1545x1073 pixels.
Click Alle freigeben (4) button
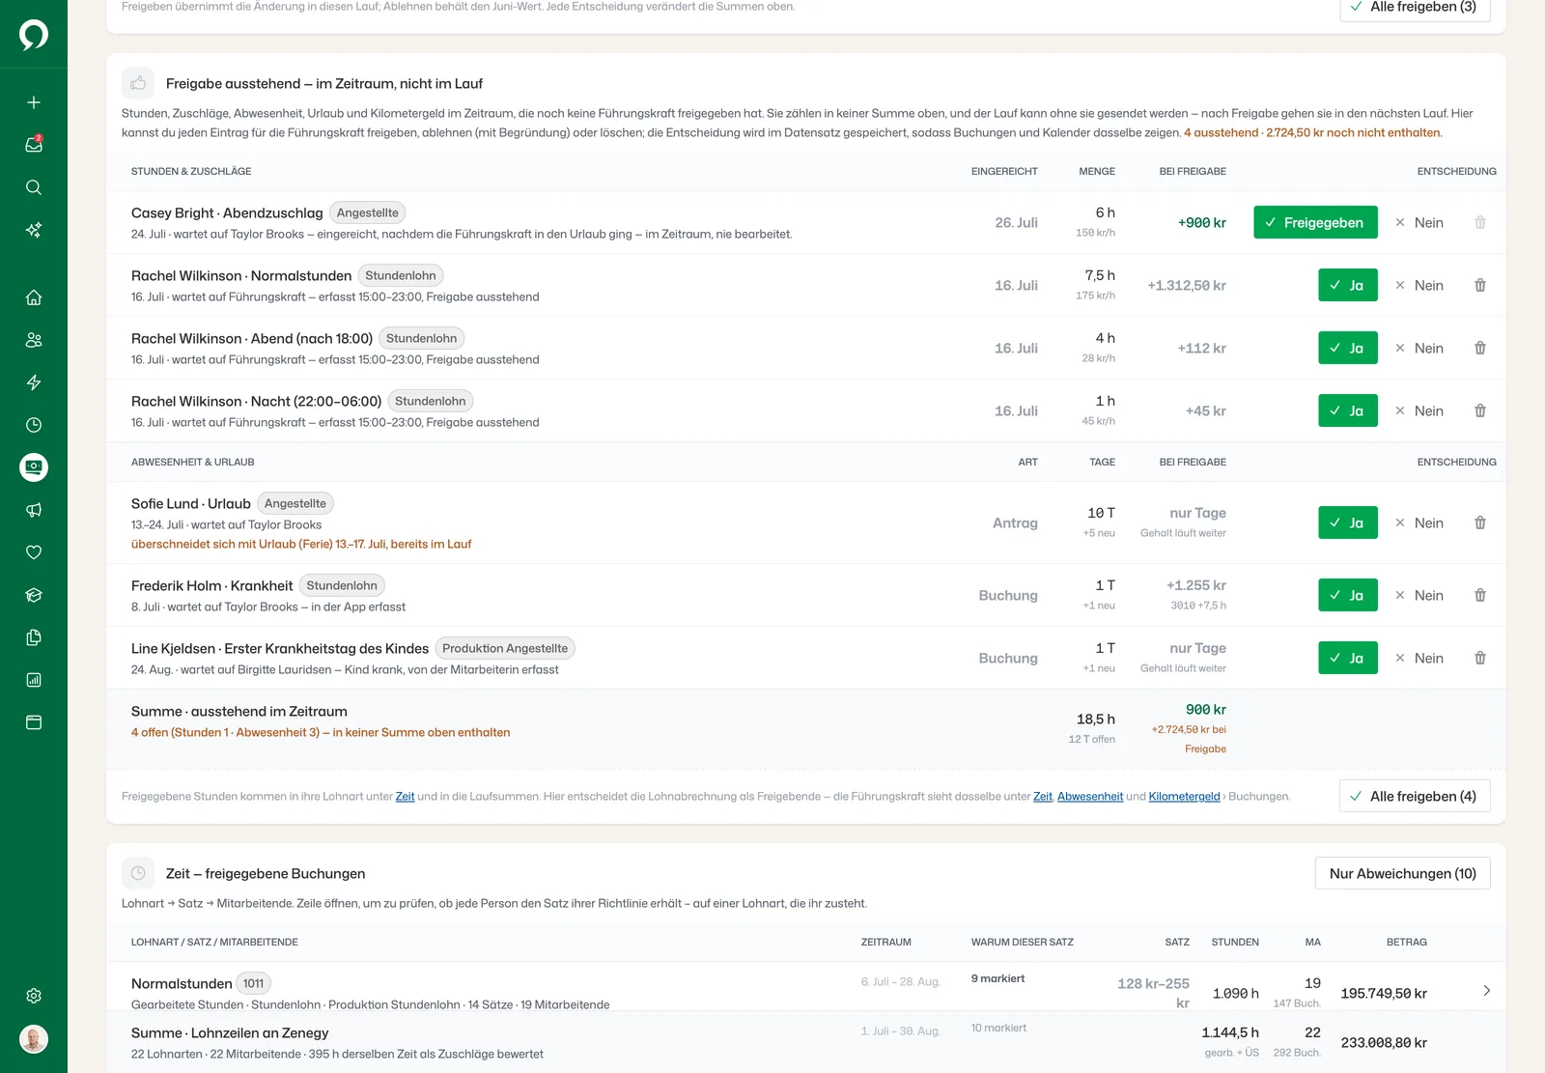tap(1415, 796)
